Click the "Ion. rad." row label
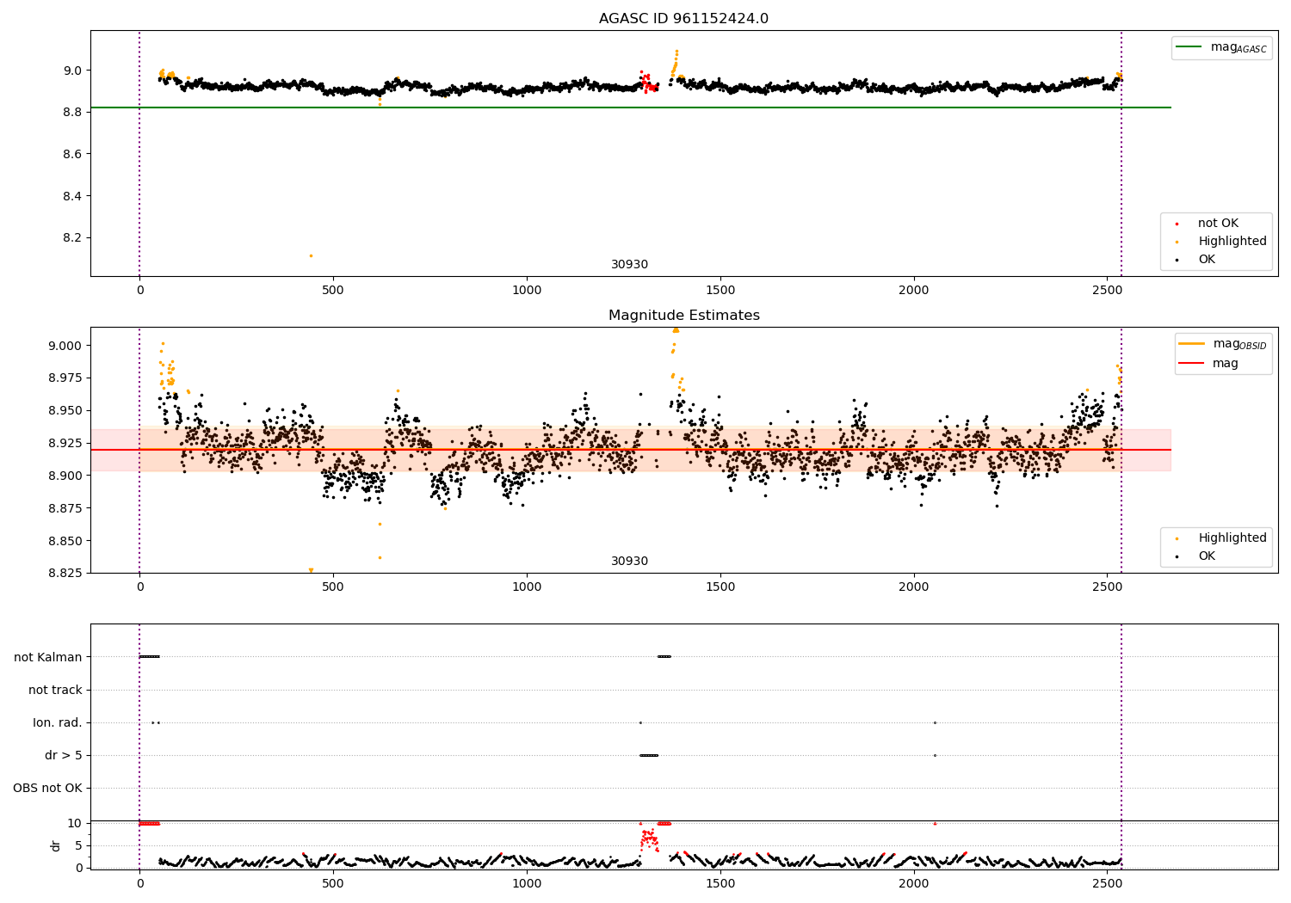This screenshot has width=1291, height=903. pos(58,722)
